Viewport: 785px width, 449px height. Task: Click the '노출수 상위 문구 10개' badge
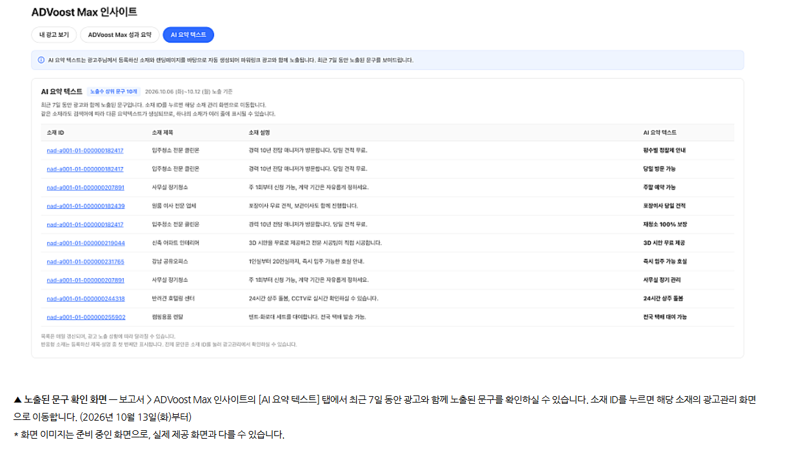[114, 92]
